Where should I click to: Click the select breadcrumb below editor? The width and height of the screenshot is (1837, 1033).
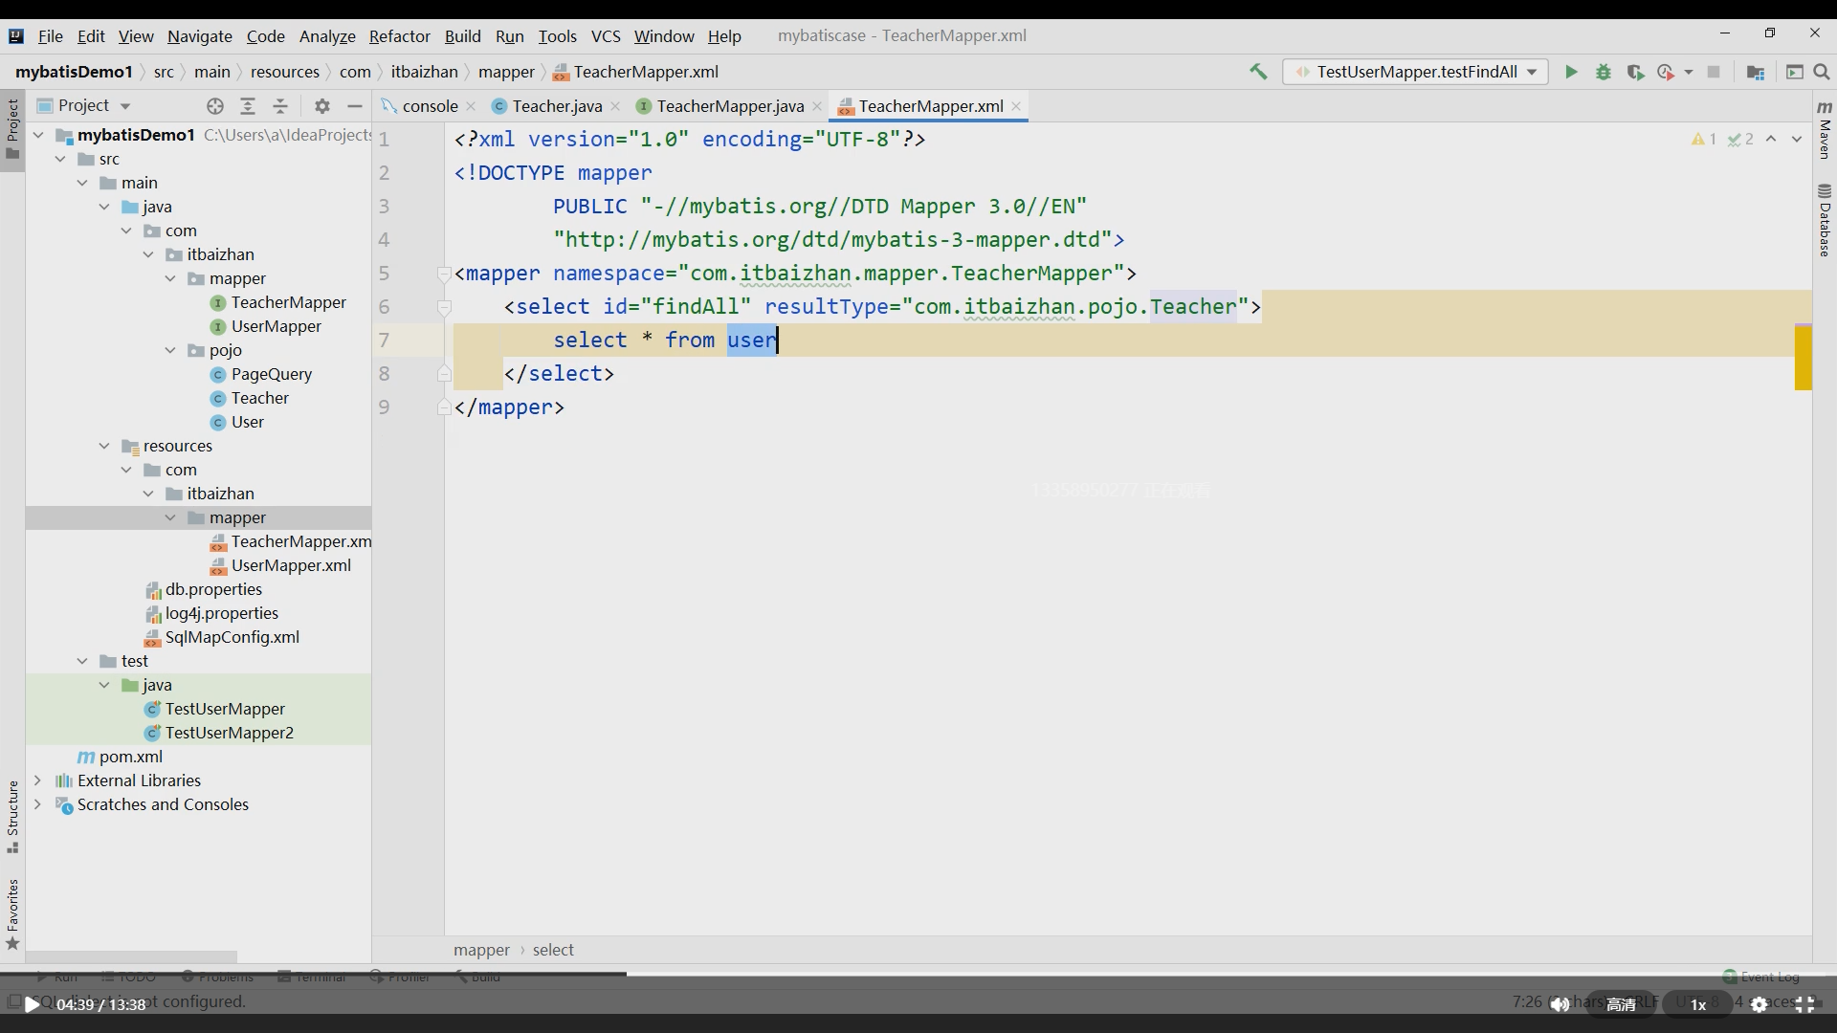tap(553, 950)
